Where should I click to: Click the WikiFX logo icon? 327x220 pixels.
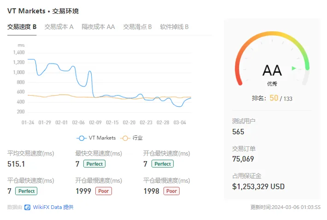pyautogui.click(x=27, y=207)
